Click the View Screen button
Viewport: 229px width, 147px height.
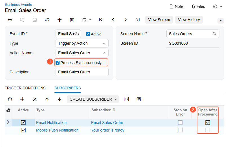point(159,20)
